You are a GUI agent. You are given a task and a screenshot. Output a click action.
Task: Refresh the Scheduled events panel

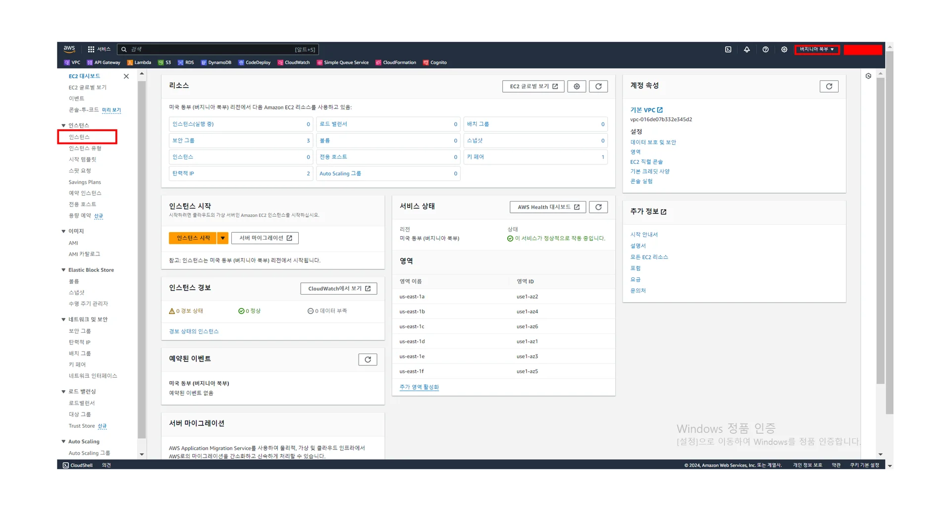pyautogui.click(x=368, y=359)
